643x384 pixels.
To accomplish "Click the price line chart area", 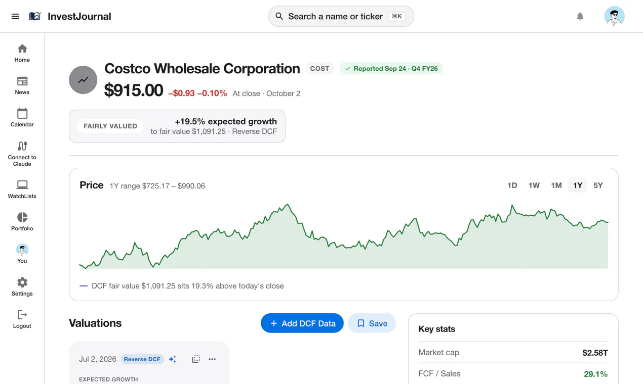I will (344, 236).
